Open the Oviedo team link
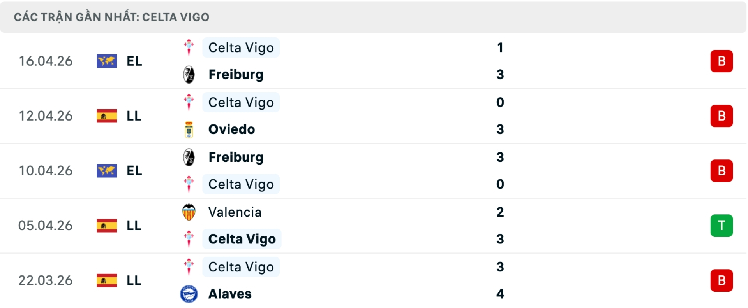Image resolution: width=748 pixels, height=308 pixels. point(231,129)
